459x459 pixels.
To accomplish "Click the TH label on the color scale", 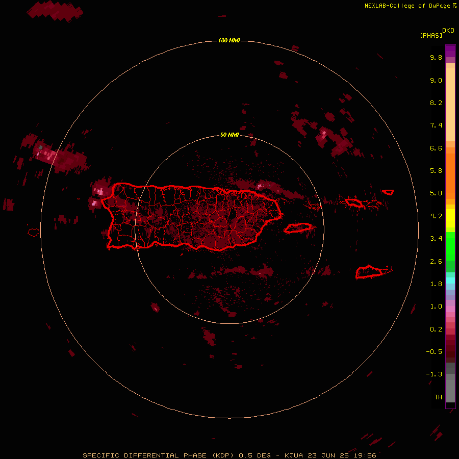I will (438, 397).
